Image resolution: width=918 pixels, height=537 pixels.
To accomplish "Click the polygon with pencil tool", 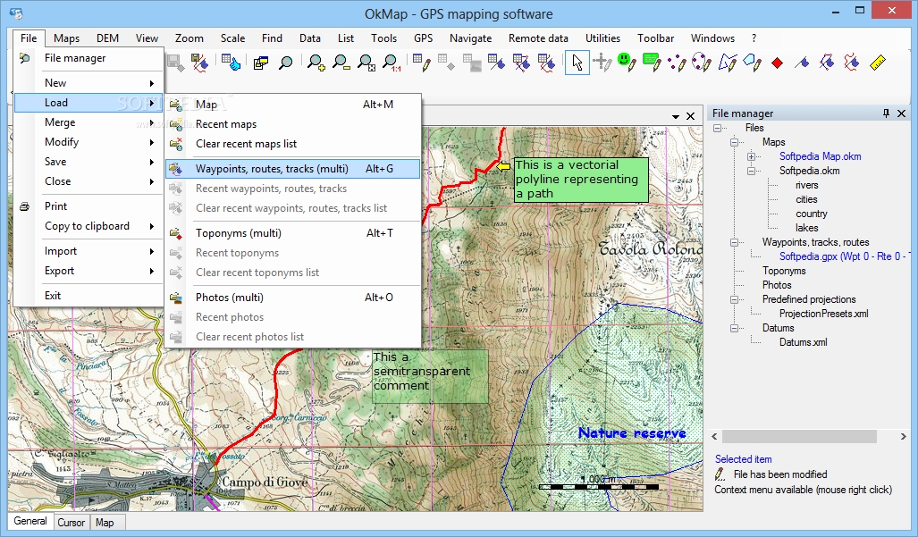I will pos(753,62).
